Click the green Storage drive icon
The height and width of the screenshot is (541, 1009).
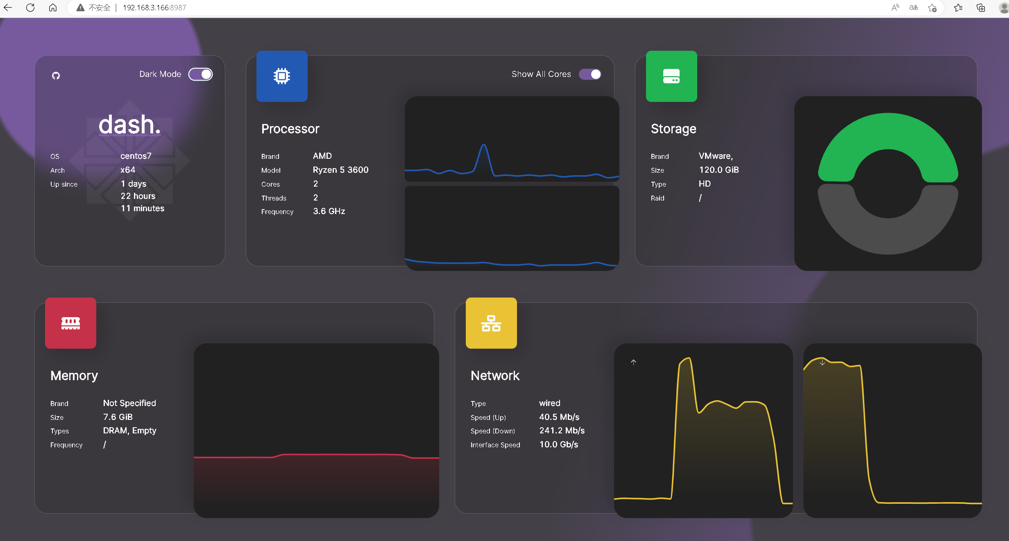tap(671, 76)
